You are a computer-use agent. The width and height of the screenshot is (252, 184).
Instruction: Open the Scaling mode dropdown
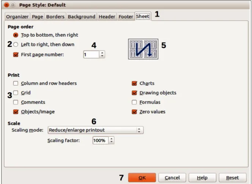coord(96,130)
